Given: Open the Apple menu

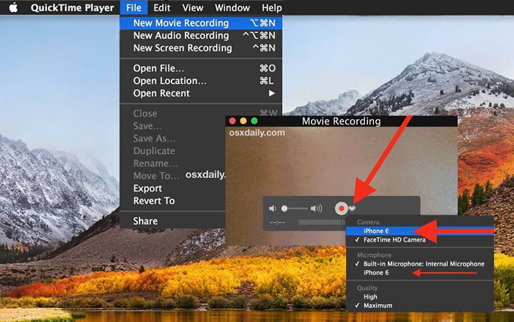Looking at the screenshot, I should click(x=13, y=7).
